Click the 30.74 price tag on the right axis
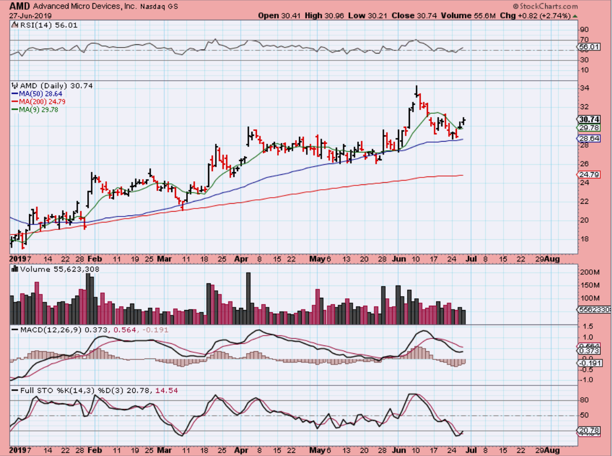The image size is (612, 456). (589, 119)
